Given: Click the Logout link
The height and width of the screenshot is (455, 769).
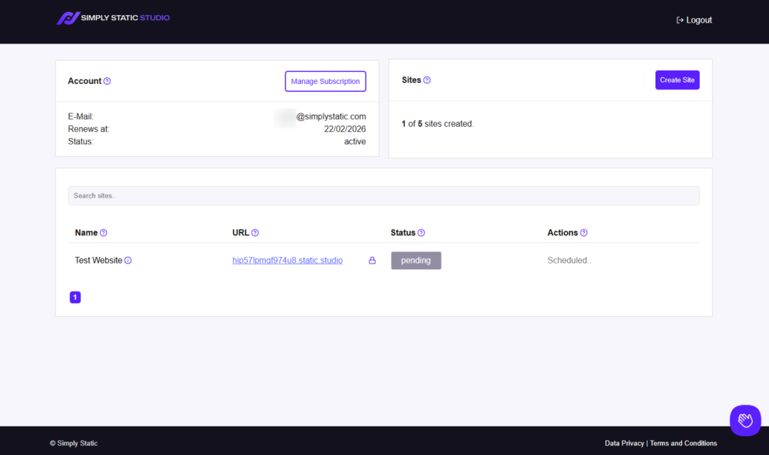Looking at the screenshot, I should pos(694,20).
